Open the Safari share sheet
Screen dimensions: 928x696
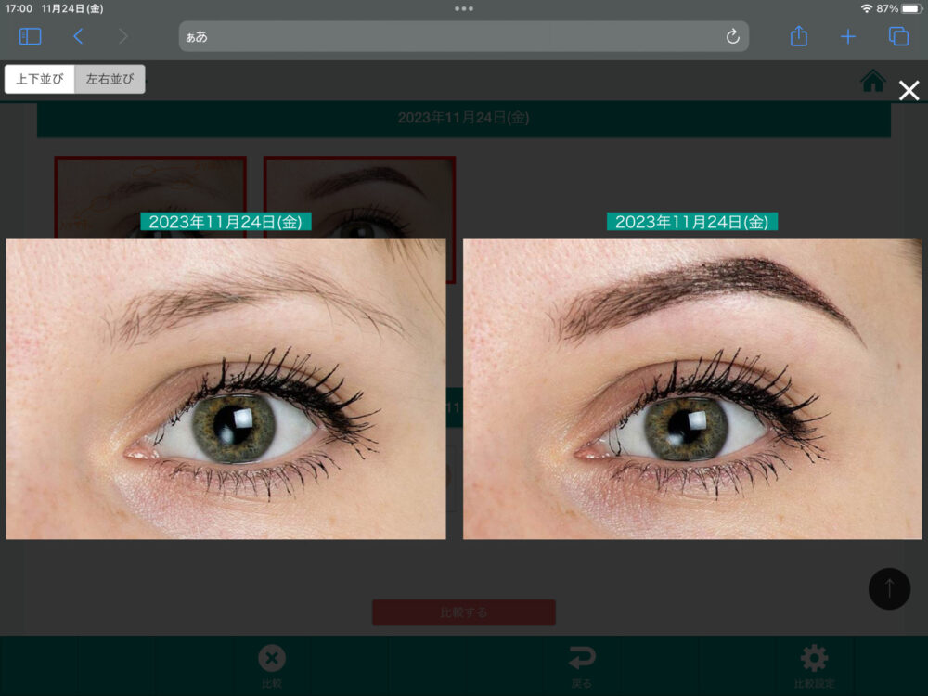pos(799,36)
